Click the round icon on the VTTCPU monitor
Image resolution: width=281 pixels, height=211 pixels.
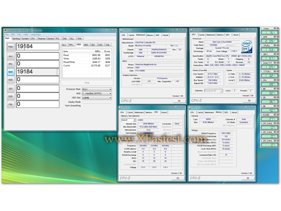pos(277,71)
